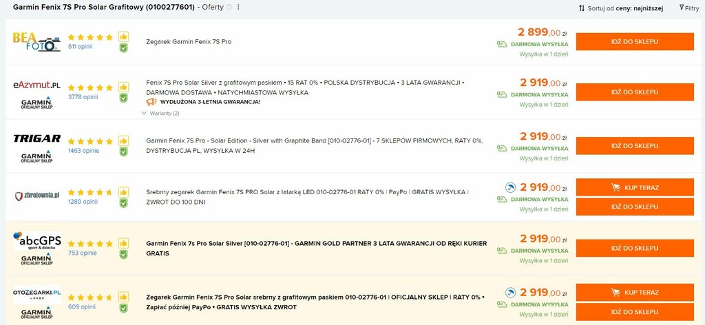The height and width of the screenshot is (325, 705).
Task: Open 1280 opinii reviews for zbrojownia.pl
Action: tap(83, 202)
